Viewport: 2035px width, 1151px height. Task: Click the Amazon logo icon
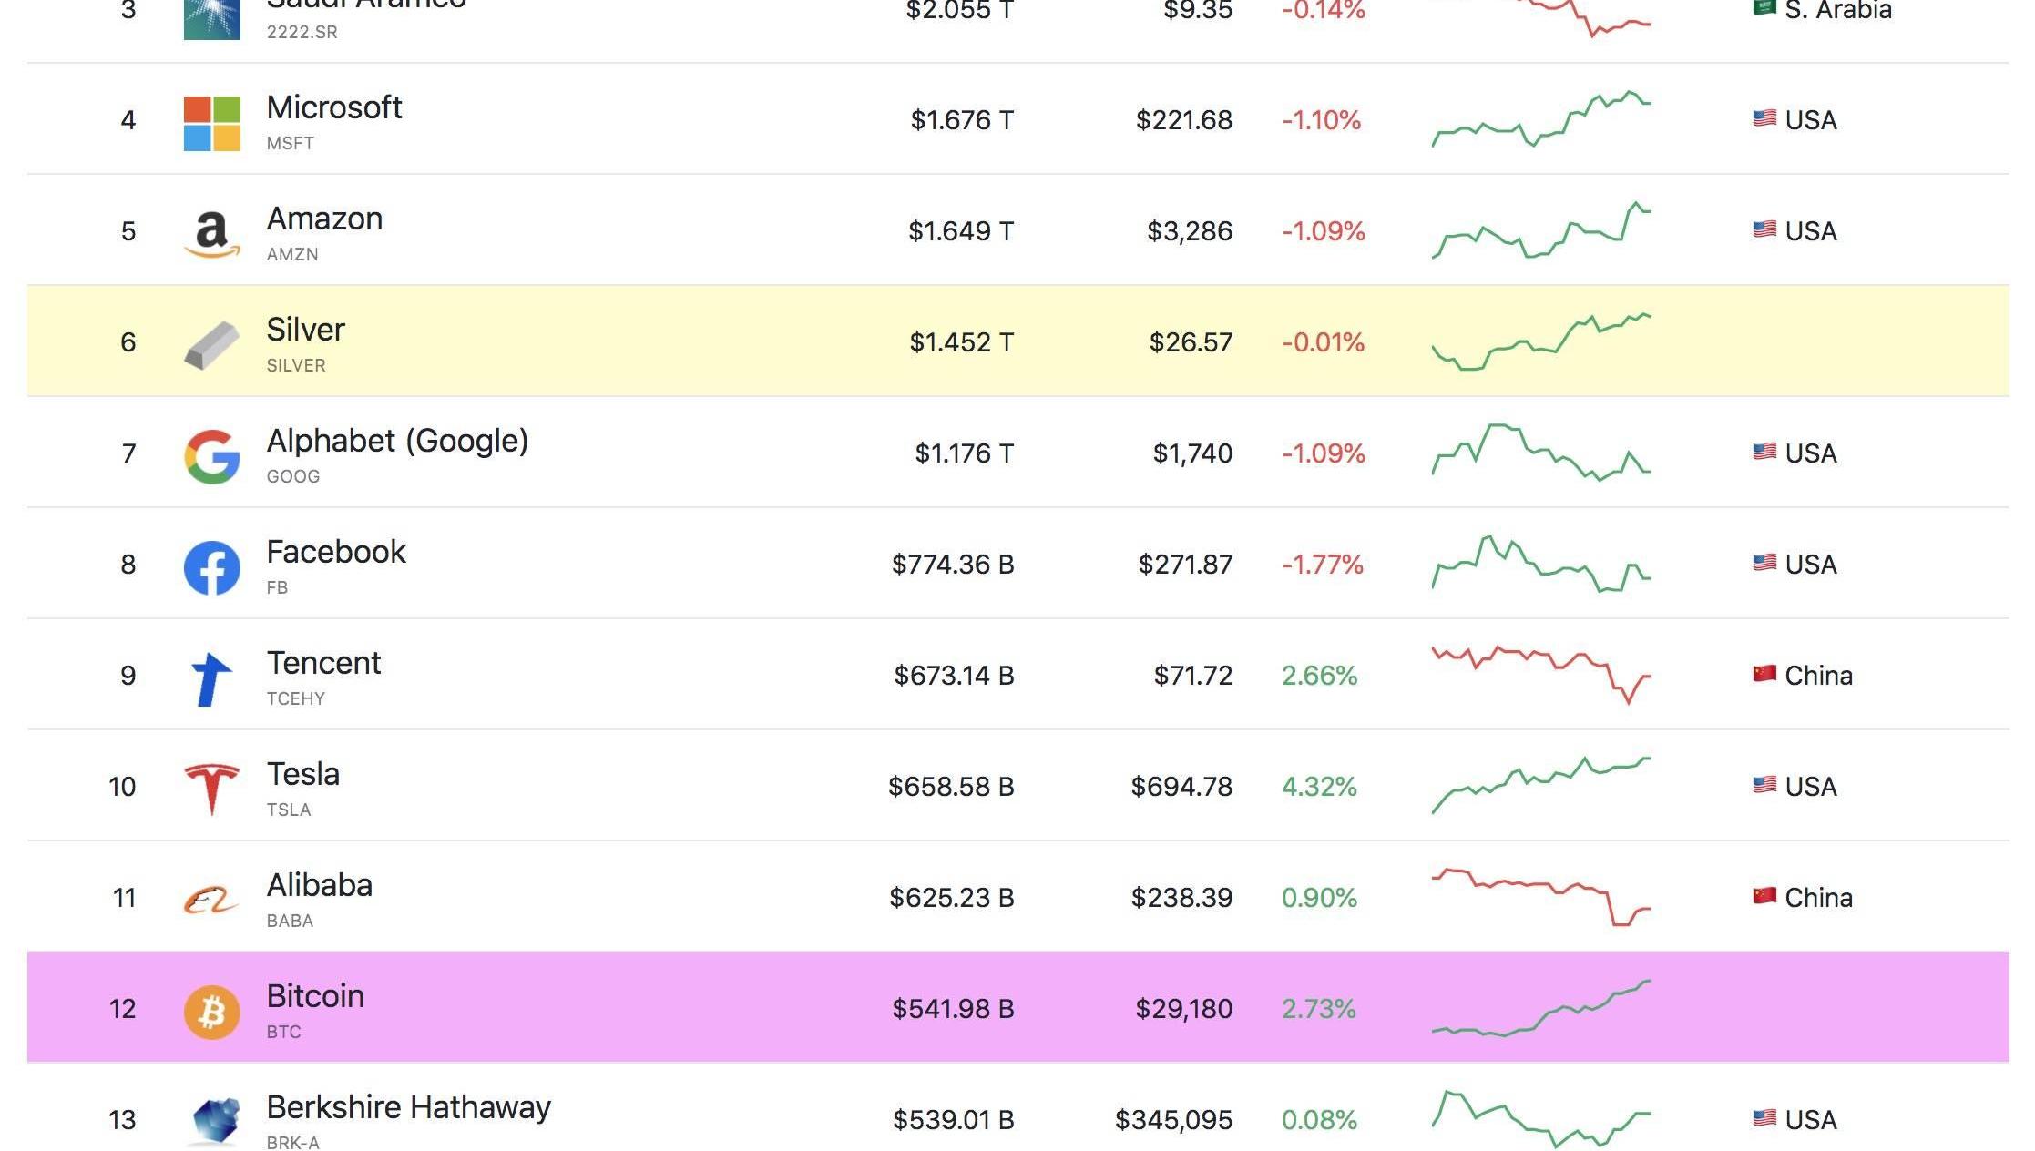pos(212,235)
